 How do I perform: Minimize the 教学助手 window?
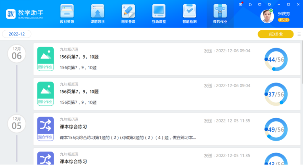(x=279, y=4)
